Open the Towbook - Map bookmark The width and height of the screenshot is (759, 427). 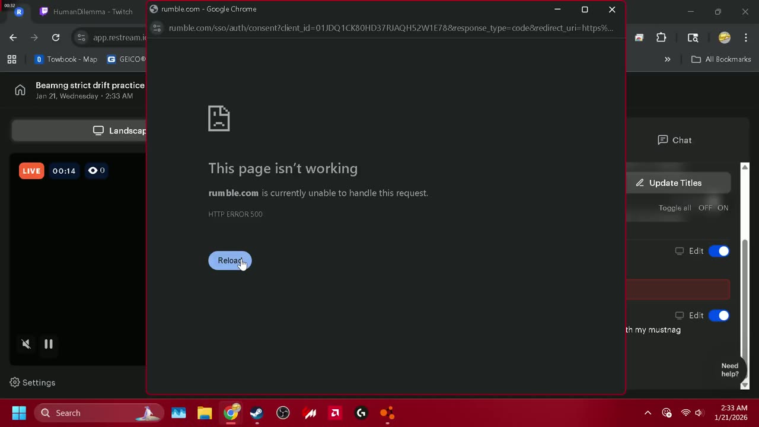(x=66, y=59)
